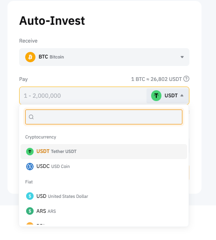This screenshot has height=240, width=216.
Task: Click the up arrow beside USDT
Action: (182, 95)
